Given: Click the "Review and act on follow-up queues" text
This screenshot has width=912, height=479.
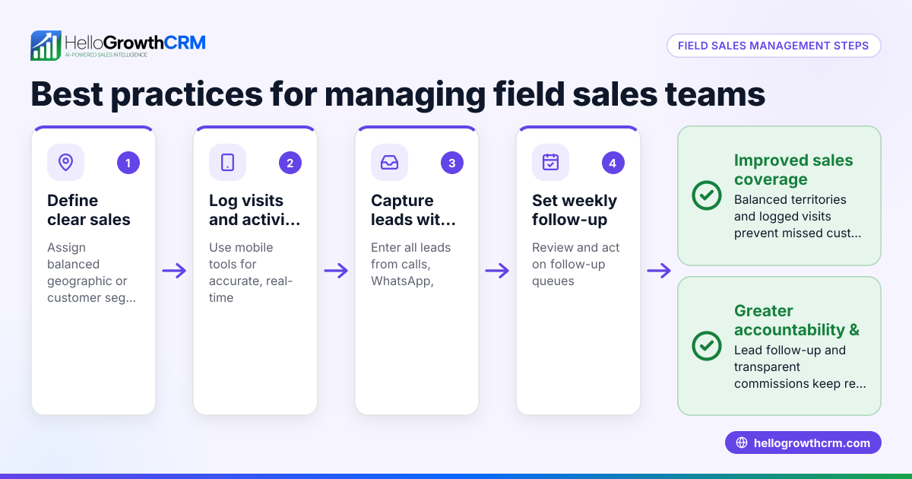Looking at the screenshot, I should (x=576, y=265).
